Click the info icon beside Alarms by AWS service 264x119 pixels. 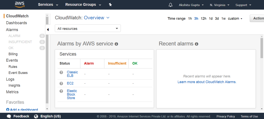[116, 44]
